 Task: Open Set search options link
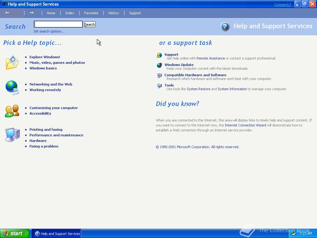click(49, 31)
